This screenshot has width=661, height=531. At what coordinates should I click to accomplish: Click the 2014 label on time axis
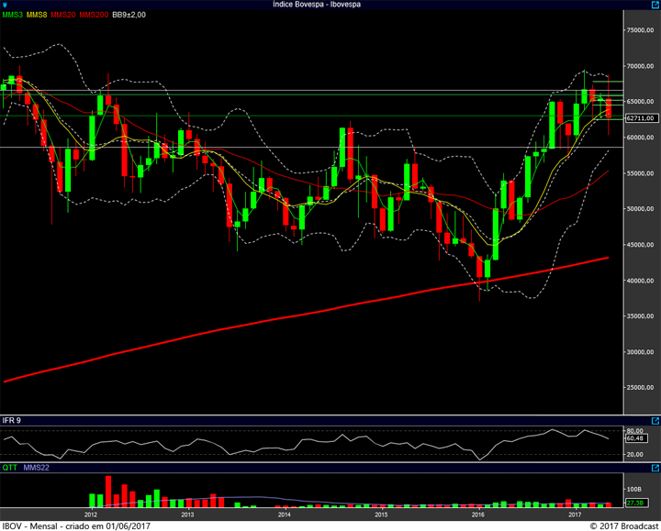[285, 514]
